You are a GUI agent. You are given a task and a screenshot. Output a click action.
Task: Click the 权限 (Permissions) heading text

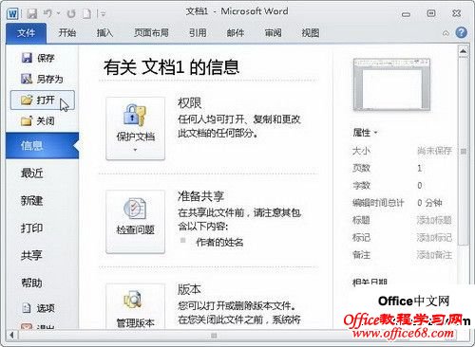189,103
